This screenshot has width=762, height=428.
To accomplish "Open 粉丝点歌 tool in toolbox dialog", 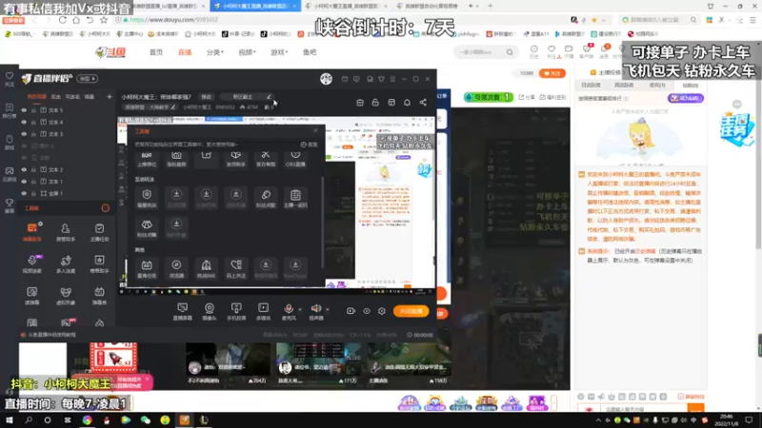I will pos(266,199).
